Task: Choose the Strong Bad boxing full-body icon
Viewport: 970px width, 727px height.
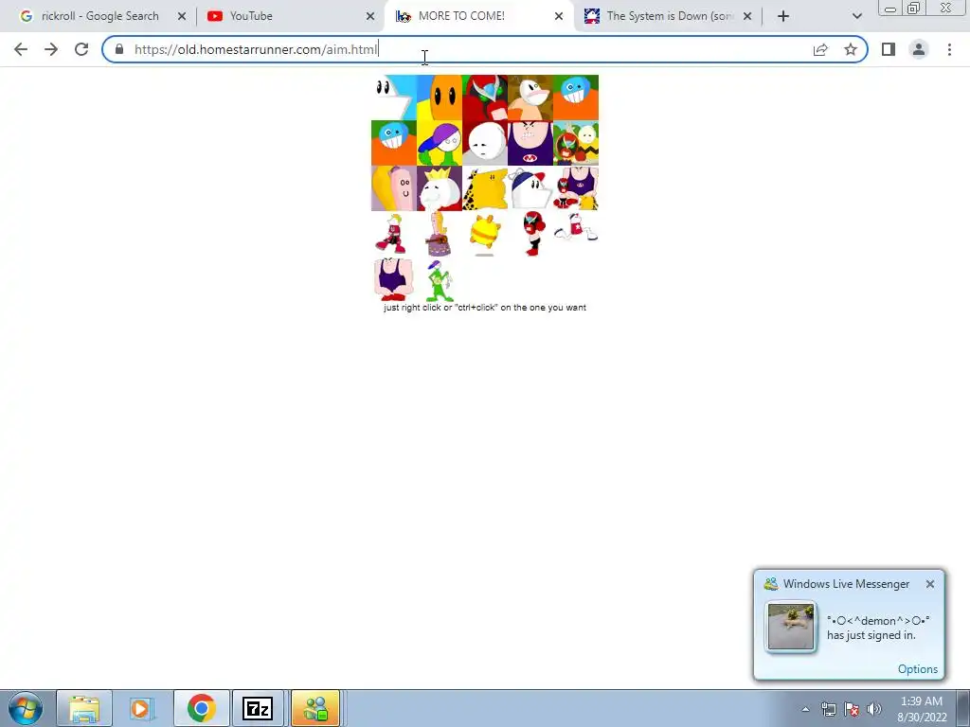Action: click(x=533, y=233)
